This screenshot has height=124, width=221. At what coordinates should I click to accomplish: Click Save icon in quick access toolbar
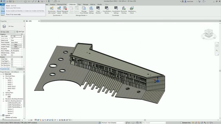click(10, 1)
